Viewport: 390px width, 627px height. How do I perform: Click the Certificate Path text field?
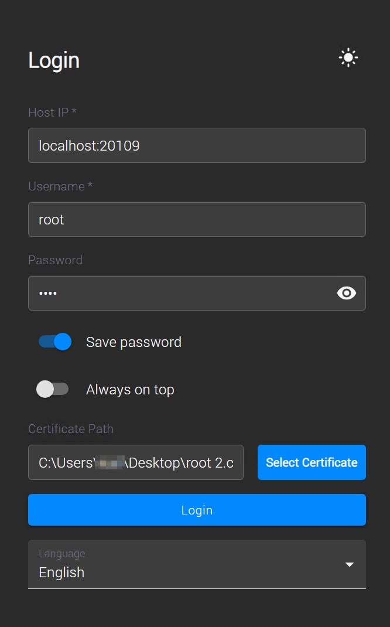pos(136,462)
